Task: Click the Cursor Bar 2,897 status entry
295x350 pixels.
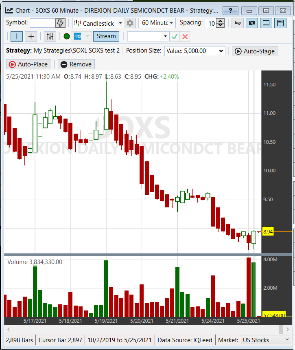Action: 61,340
